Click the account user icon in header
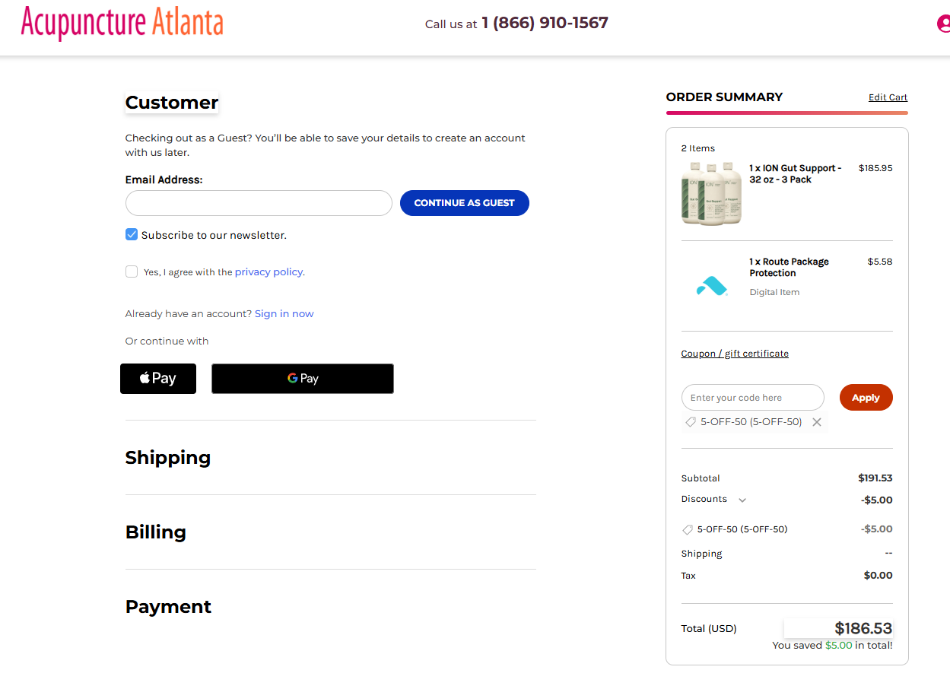The width and height of the screenshot is (950, 689). 943,24
